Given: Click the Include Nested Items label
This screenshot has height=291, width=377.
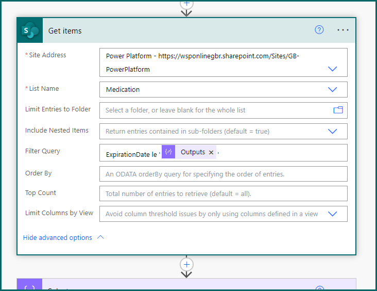Looking at the screenshot, I should pyautogui.click(x=57, y=131).
